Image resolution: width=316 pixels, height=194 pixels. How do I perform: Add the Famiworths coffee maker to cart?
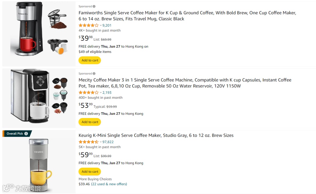90,60
